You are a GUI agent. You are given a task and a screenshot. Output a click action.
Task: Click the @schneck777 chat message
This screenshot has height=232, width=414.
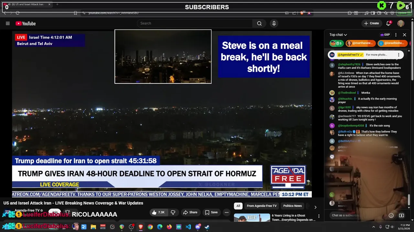click(x=365, y=118)
